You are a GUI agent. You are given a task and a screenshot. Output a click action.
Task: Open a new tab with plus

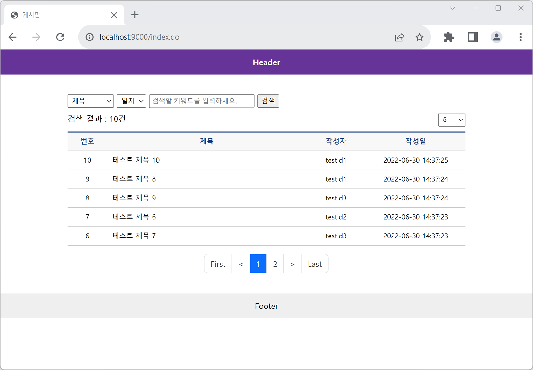coord(135,15)
